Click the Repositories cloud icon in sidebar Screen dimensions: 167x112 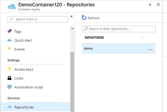(x=9, y=107)
